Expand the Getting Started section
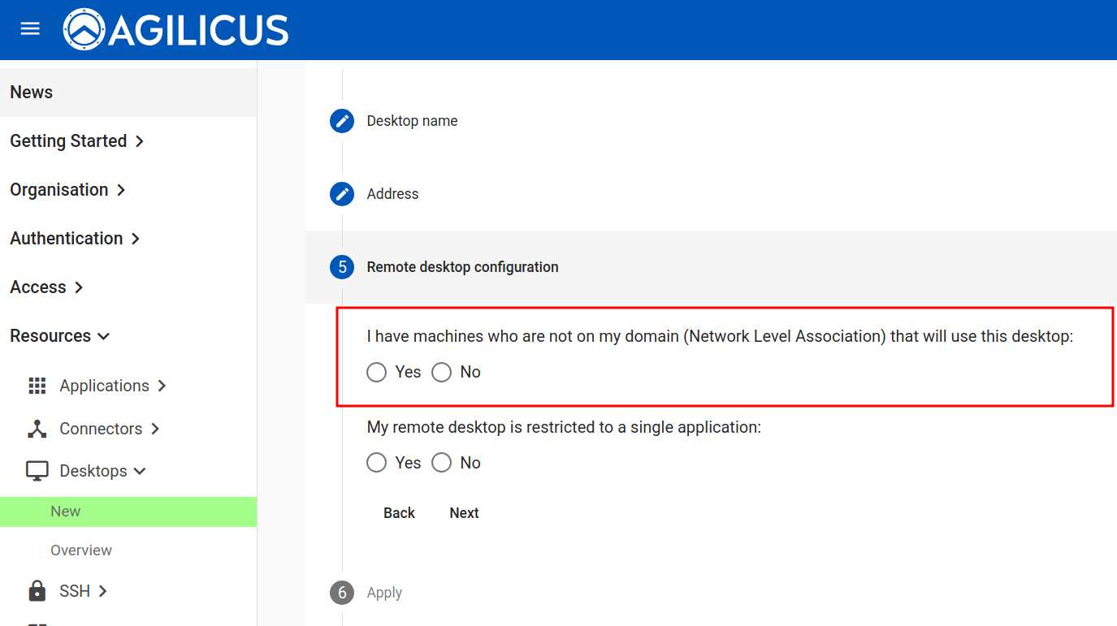Viewport: 1117px width, 626px height. 77,141
